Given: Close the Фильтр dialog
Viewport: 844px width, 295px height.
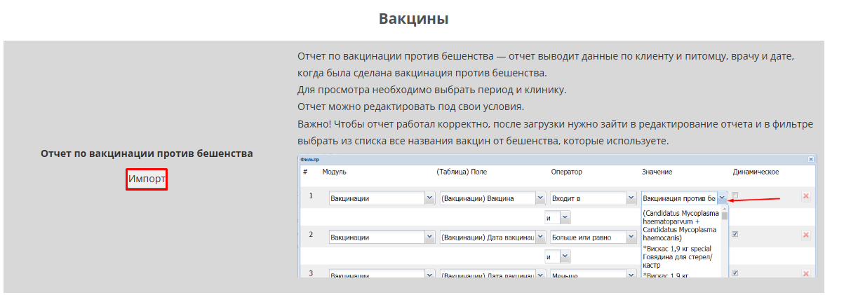Looking at the screenshot, I should (x=811, y=160).
